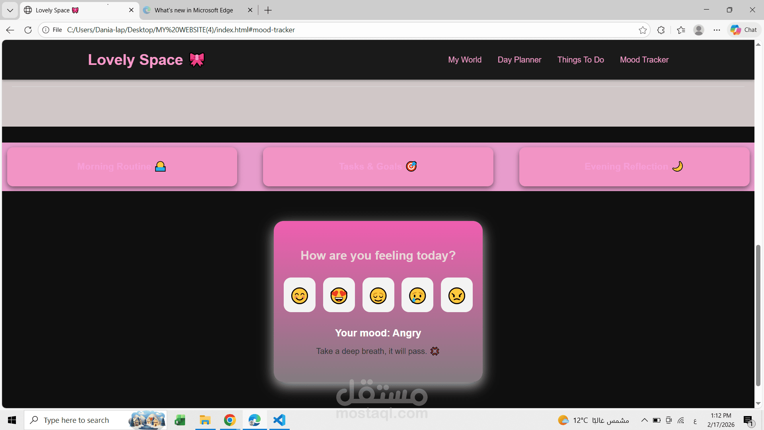This screenshot has width=764, height=430.
Task: Open the browser Extensions menu
Action: click(661, 30)
